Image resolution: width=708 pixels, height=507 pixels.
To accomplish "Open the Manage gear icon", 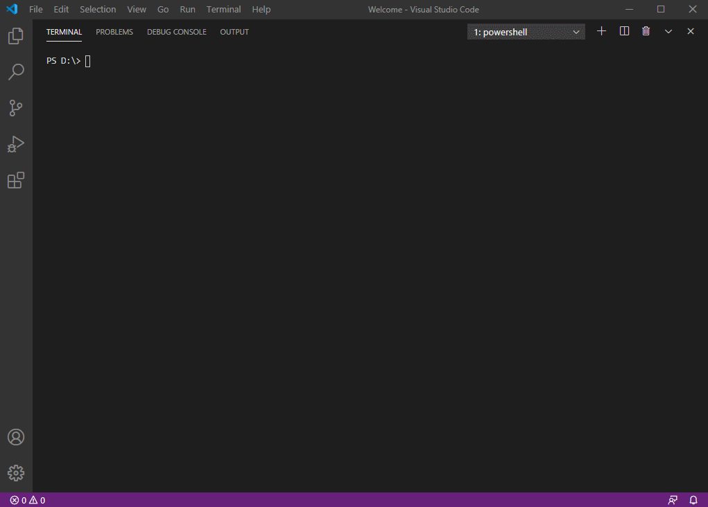I will [16, 473].
